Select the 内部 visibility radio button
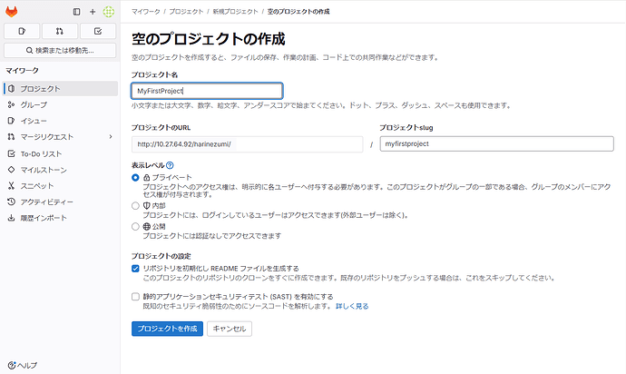Viewport: 626px width, 374px height. click(135, 205)
